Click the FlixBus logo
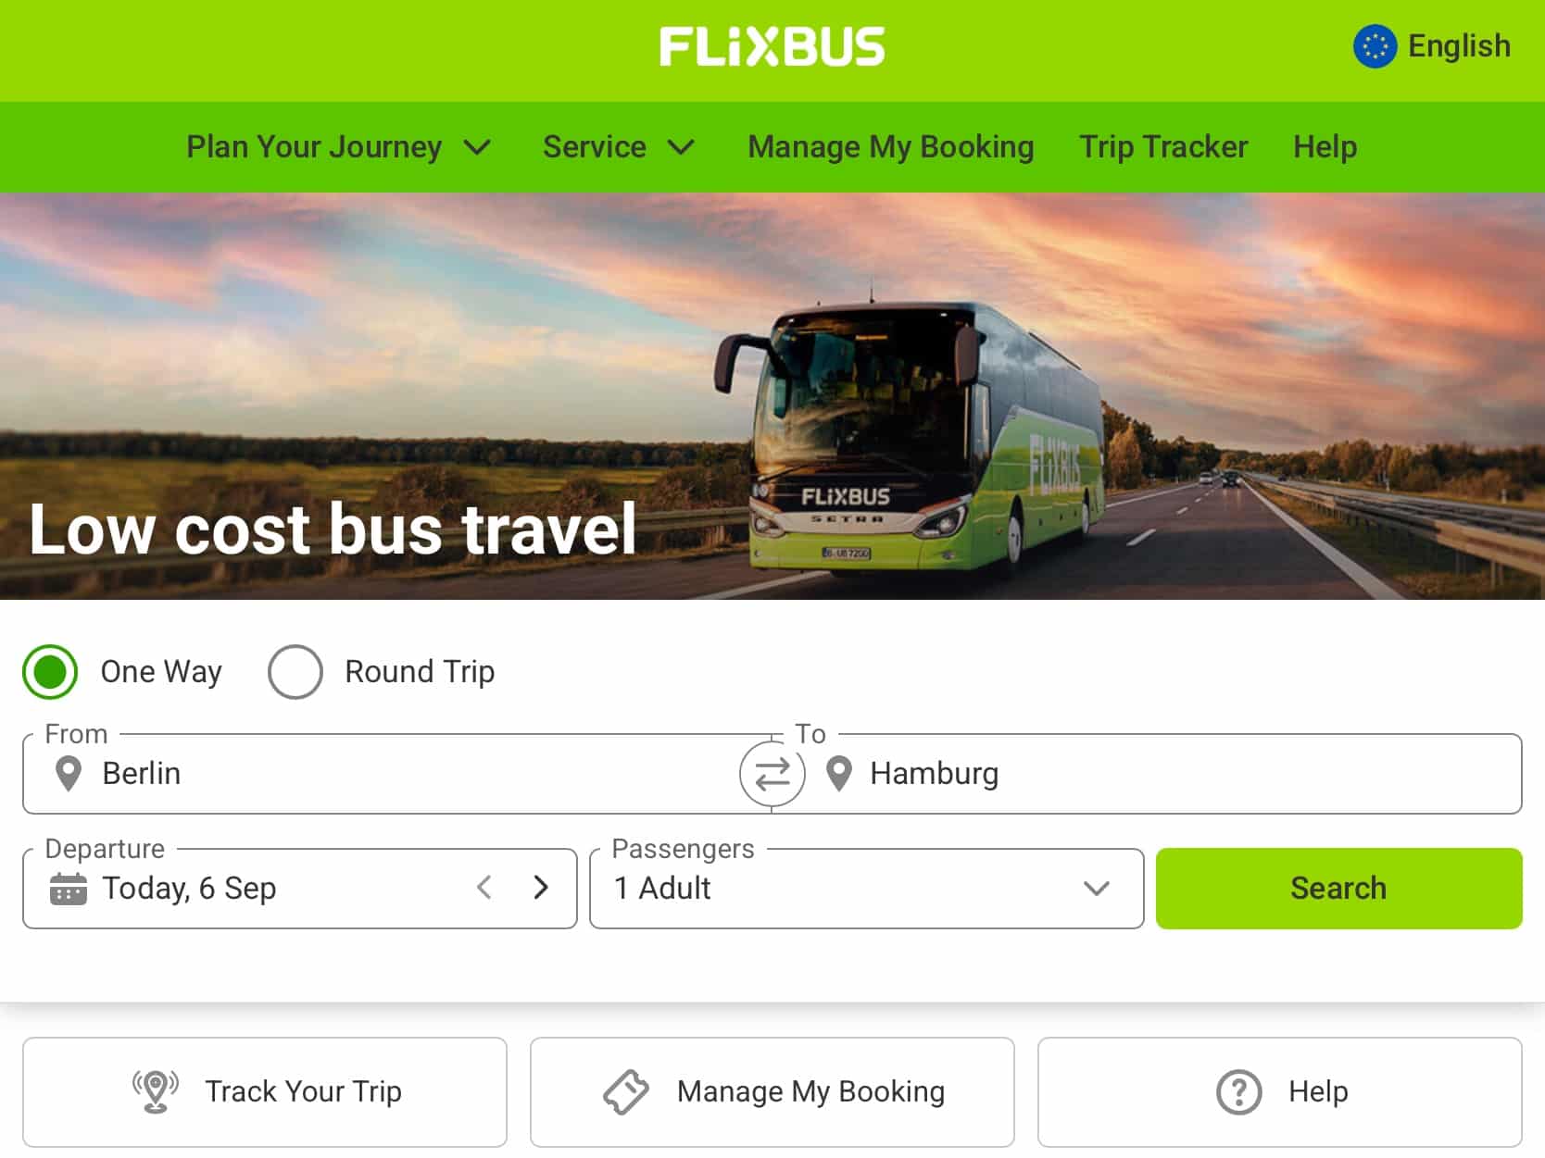 click(772, 46)
